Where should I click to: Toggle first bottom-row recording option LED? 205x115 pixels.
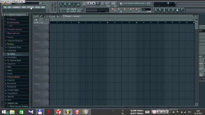click(113, 11)
